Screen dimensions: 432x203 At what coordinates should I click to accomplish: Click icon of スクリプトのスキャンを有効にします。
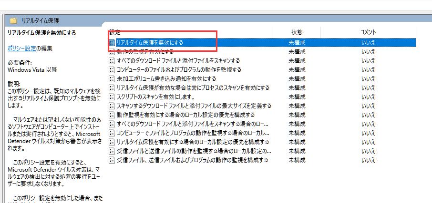click(x=112, y=97)
